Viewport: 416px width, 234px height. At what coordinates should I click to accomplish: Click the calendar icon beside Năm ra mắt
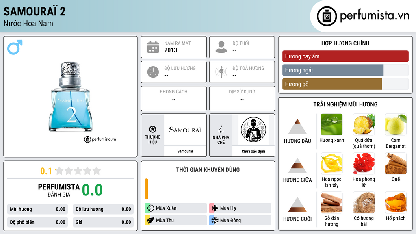coord(153,47)
